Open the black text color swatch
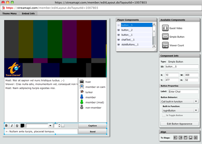Screen dimensions: 202x144 point(22,126)
